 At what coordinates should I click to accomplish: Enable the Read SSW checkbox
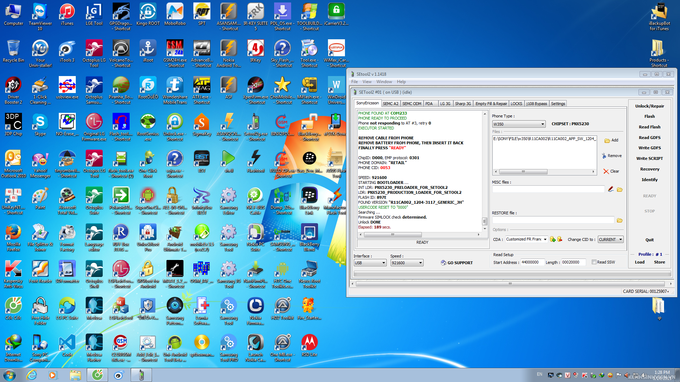point(594,262)
